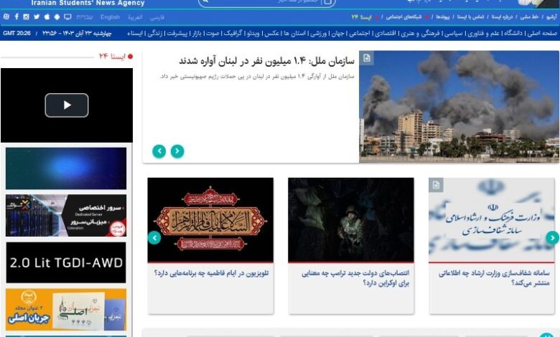Open the پیشرفت progress menu
The width and height of the screenshot is (560, 337).
pos(177,33)
